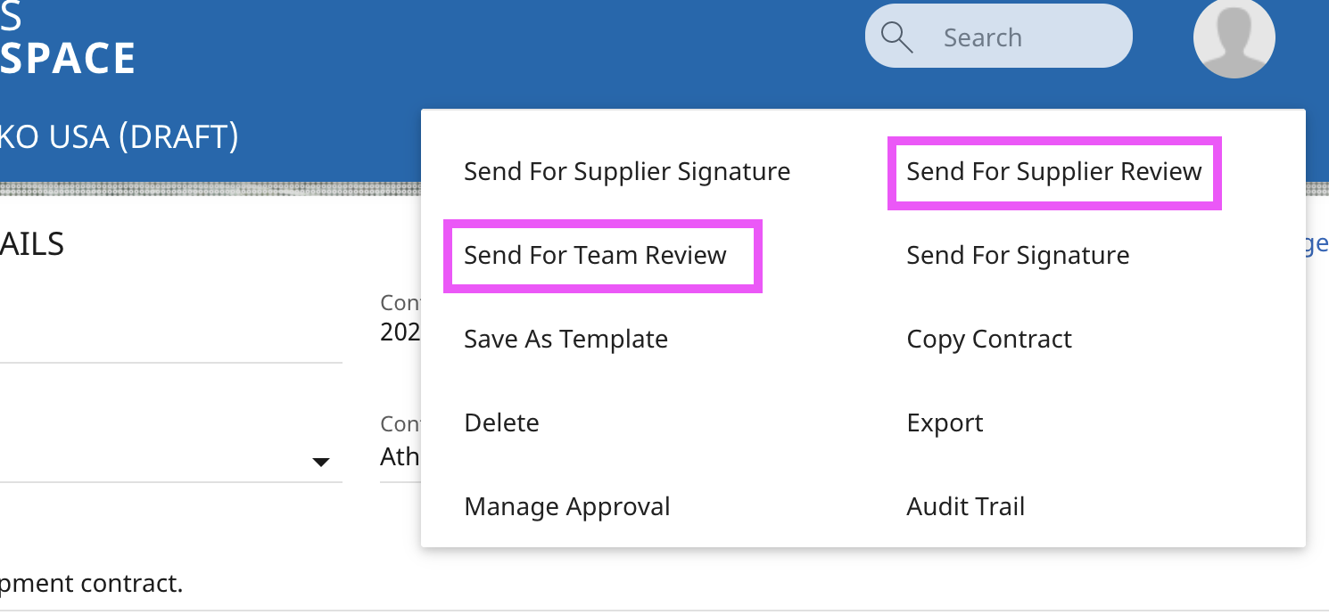Screen dimensions: 1329x615
Task: Open the Audit Trail entry
Action: click(x=965, y=506)
